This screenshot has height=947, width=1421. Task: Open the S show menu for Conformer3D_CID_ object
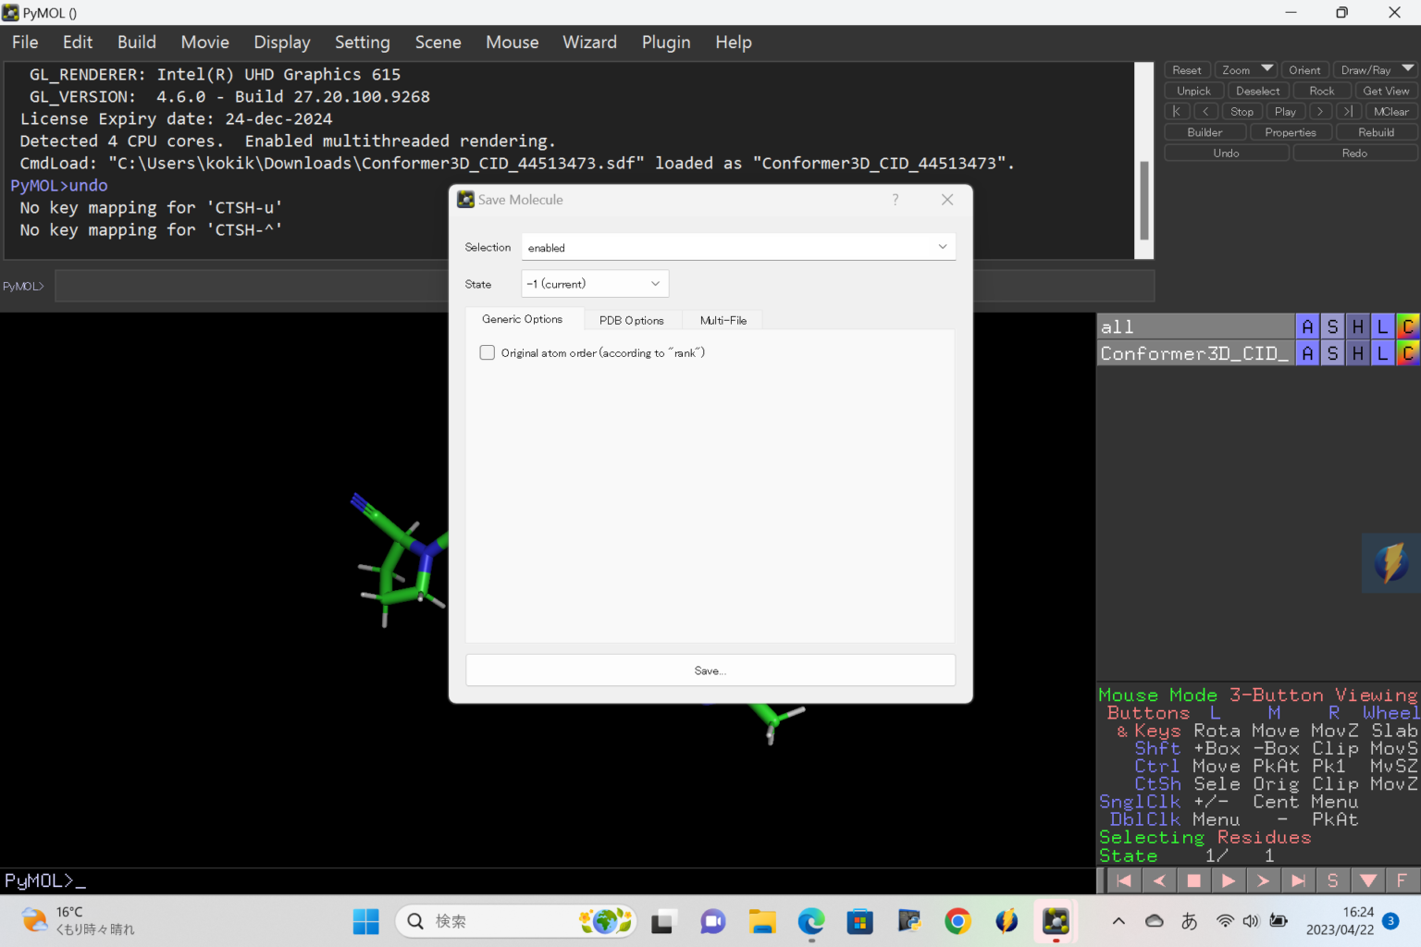1332,352
